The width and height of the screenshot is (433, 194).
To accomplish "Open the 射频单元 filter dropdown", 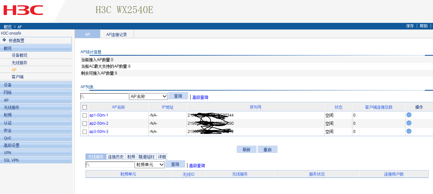I will click(x=150, y=165).
